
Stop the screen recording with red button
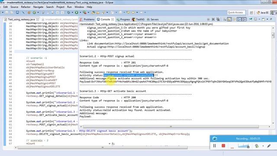(x=223, y=146)
